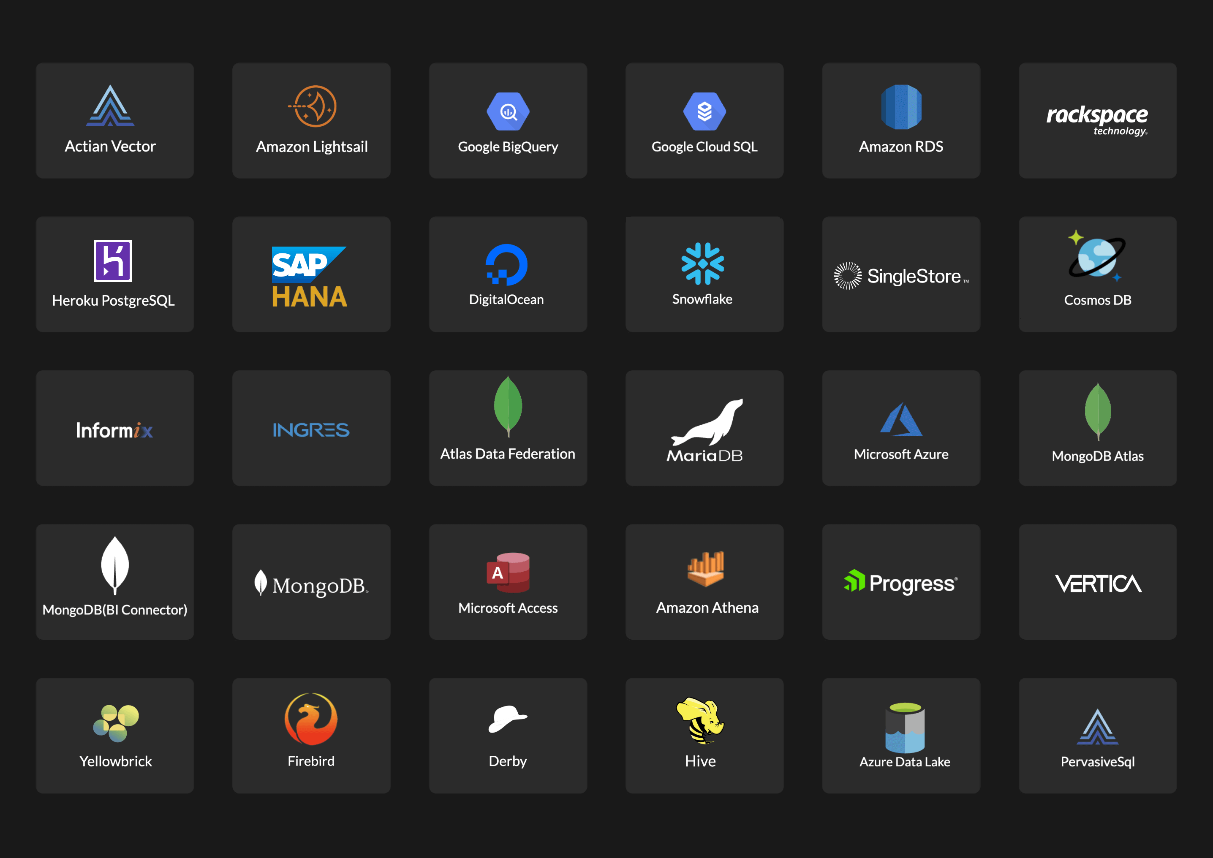The width and height of the screenshot is (1213, 858).
Task: Choose the SingleStore connector
Action: click(901, 274)
